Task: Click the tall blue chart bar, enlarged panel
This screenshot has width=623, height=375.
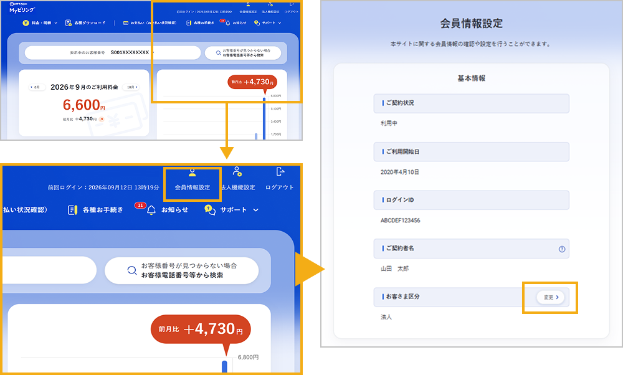Action: click(224, 366)
